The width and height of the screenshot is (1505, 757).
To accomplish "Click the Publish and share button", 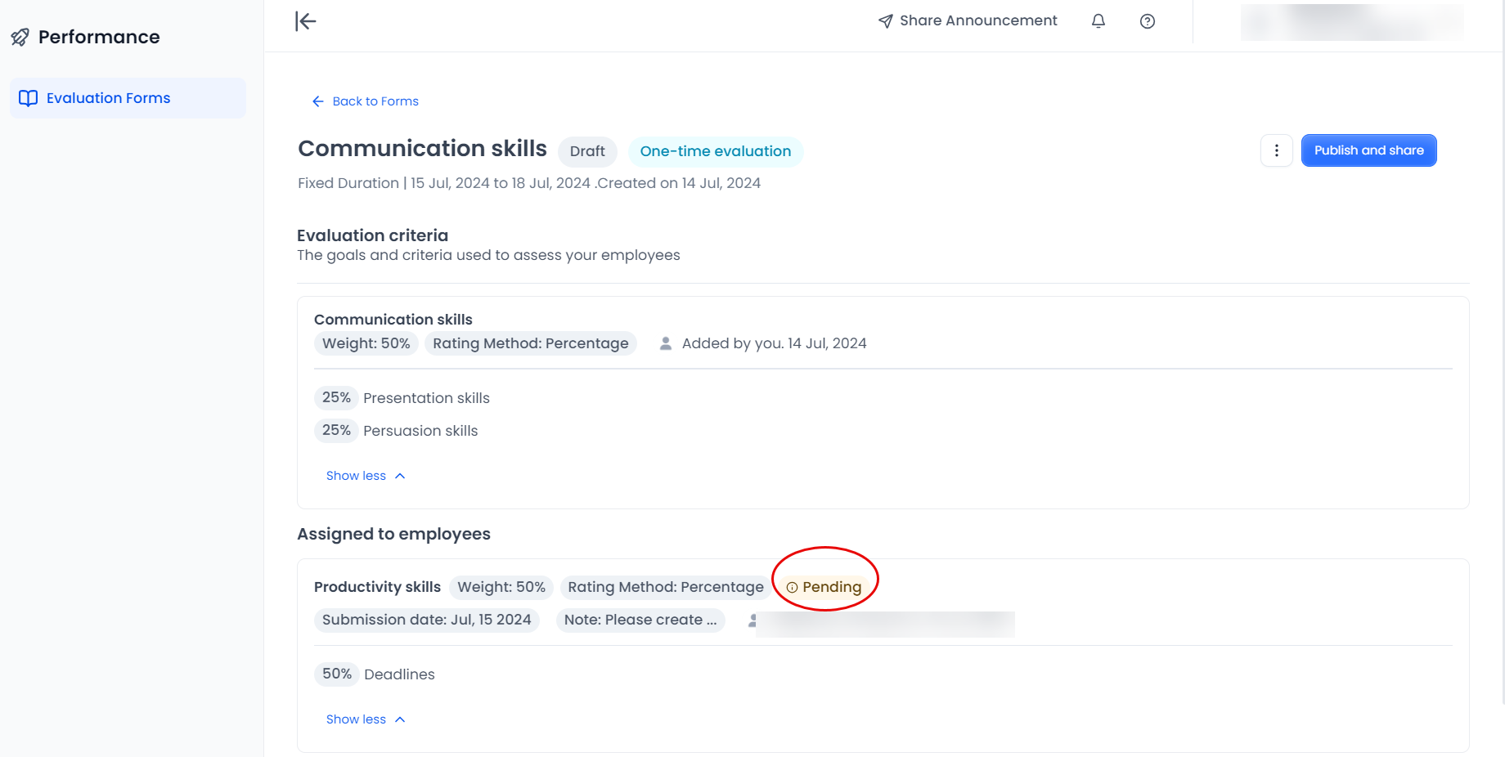I will pyautogui.click(x=1368, y=150).
